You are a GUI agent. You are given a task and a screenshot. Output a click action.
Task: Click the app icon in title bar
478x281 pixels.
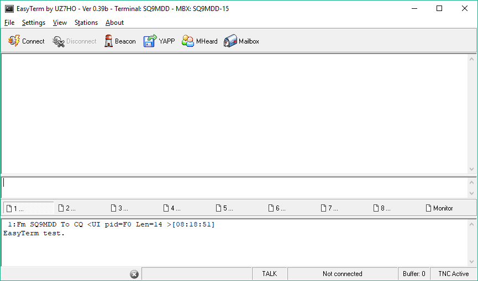pos(9,9)
